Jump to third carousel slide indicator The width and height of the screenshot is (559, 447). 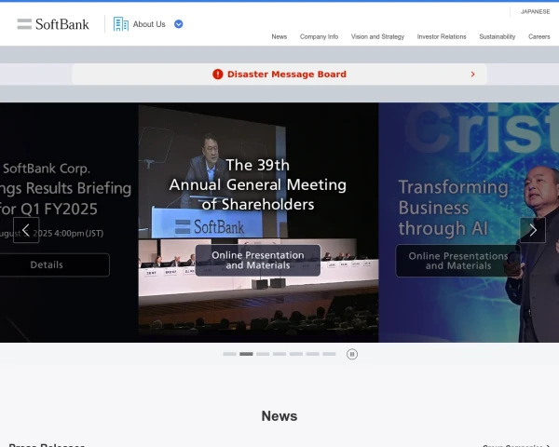click(263, 354)
